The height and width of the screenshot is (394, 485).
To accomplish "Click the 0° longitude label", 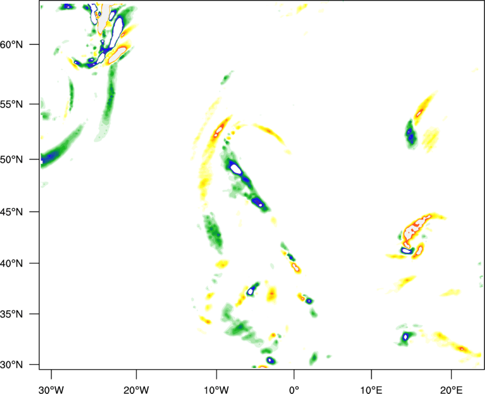I will 294,390.
